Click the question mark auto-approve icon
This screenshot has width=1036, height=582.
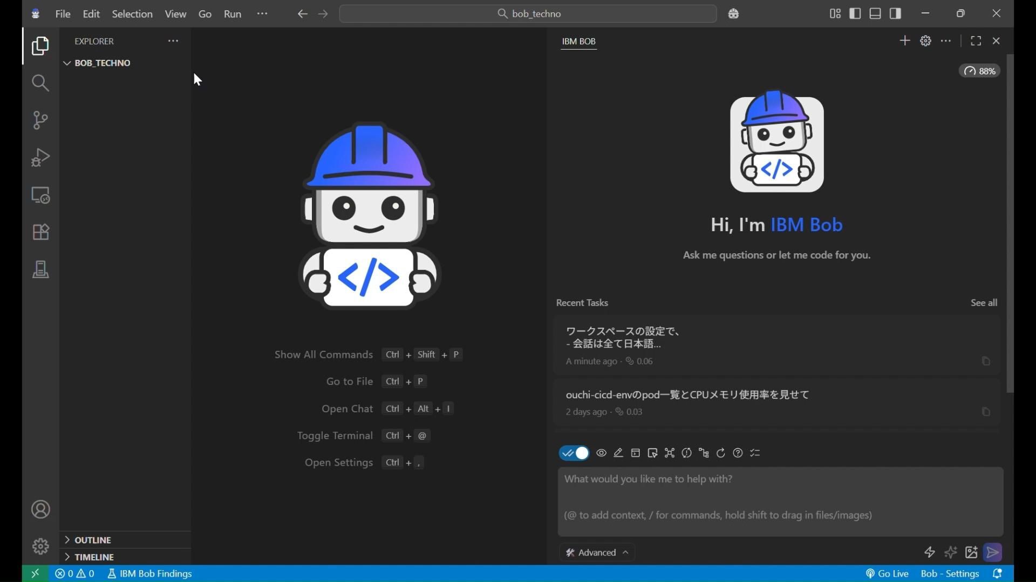coord(738,453)
